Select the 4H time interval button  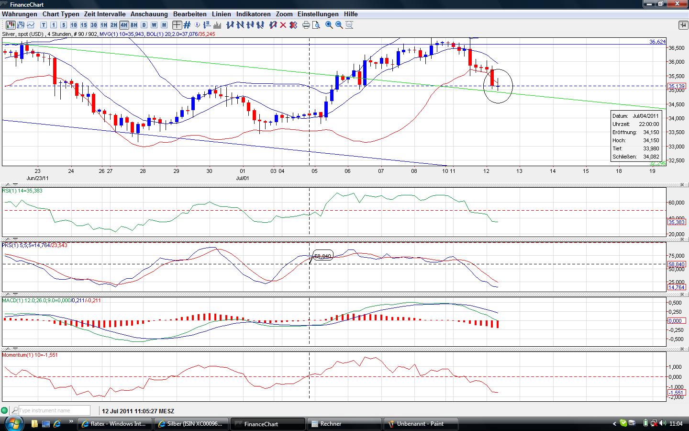click(x=124, y=25)
